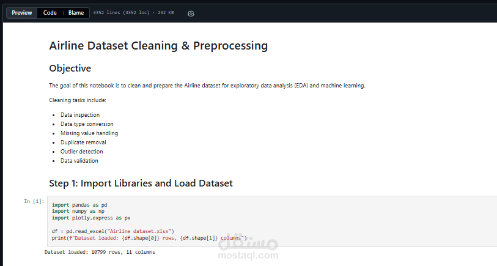Click the 'In [1]:' cell prompt
The image size is (497, 266).
pos(34,201)
